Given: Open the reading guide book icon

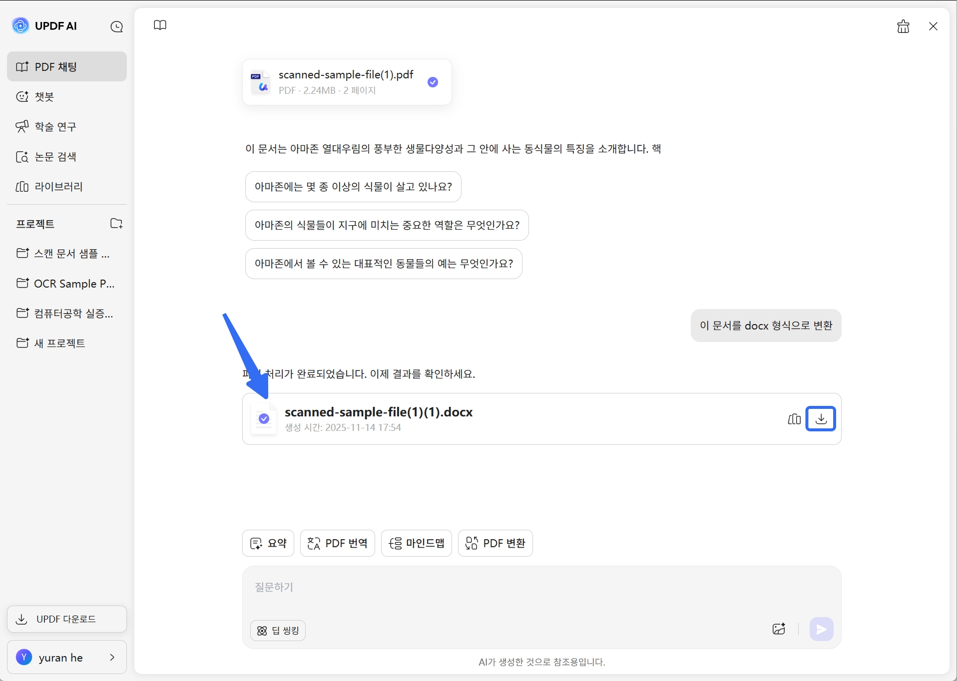Looking at the screenshot, I should pyautogui.click(x=159, y=24).
